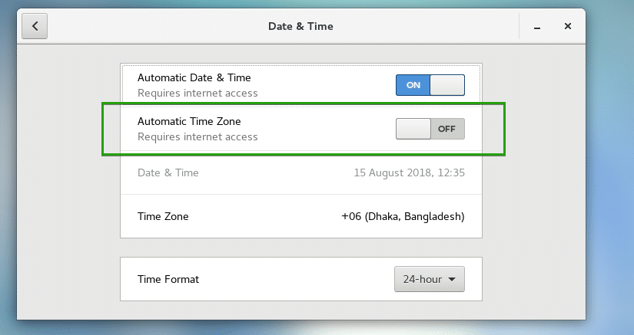Enable the Automatic Time Zone switch
634x335 pixels.
tap(430, 129)
